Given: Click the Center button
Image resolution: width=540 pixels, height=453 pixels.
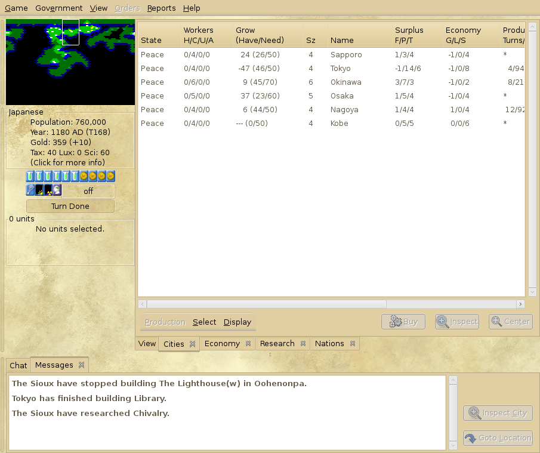Looking at the screenshot, I should 511,322.
